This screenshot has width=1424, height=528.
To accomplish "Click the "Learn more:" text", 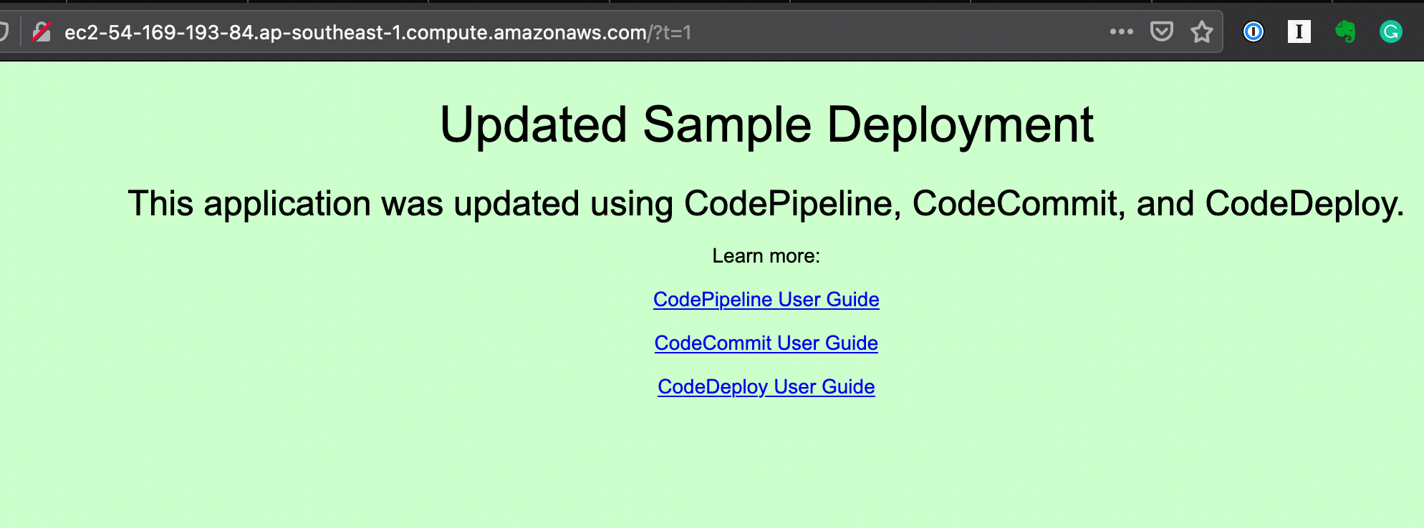I will [766, 255].
